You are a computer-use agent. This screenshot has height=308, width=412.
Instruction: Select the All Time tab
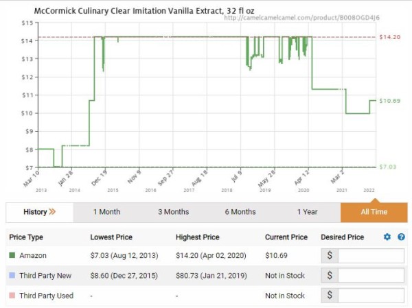tap(374, 212)
